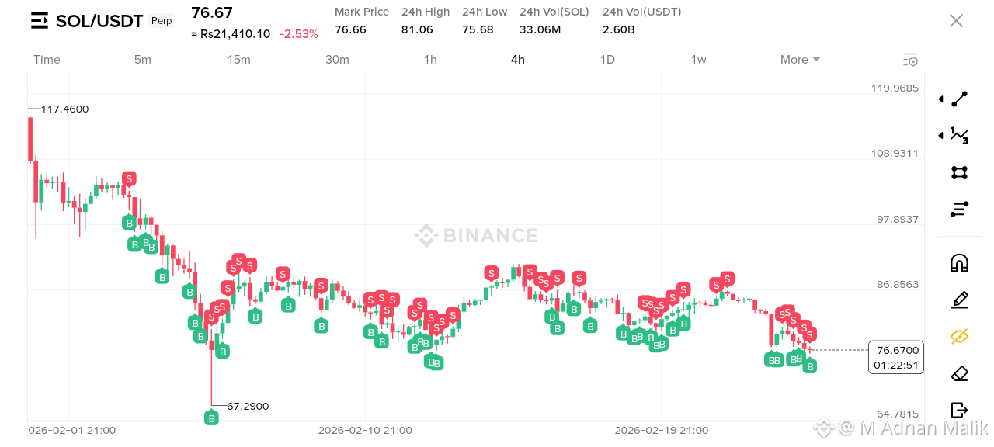
Task: Open the hamburger menu beside SOL/USDT
Action: tap(40, 21)
